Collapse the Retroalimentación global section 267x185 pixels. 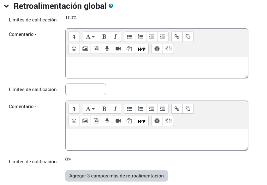click(6, 6)
